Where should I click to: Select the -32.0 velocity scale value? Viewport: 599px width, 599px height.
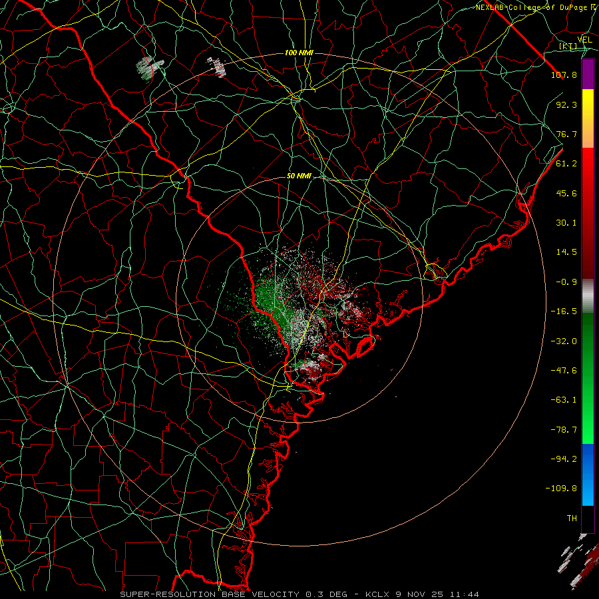pyautogui.click(x=564, y=341)
